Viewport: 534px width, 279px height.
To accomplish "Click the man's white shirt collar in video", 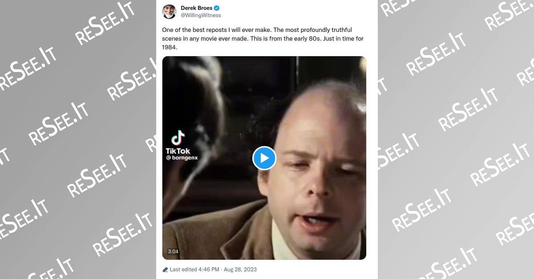I will coord(285,240).
